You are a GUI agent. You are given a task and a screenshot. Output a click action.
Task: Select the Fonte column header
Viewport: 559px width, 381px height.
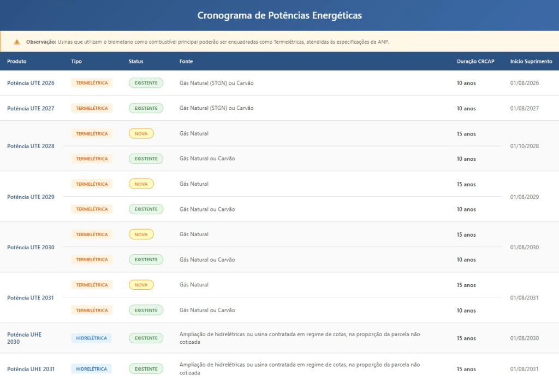(186, 61)
